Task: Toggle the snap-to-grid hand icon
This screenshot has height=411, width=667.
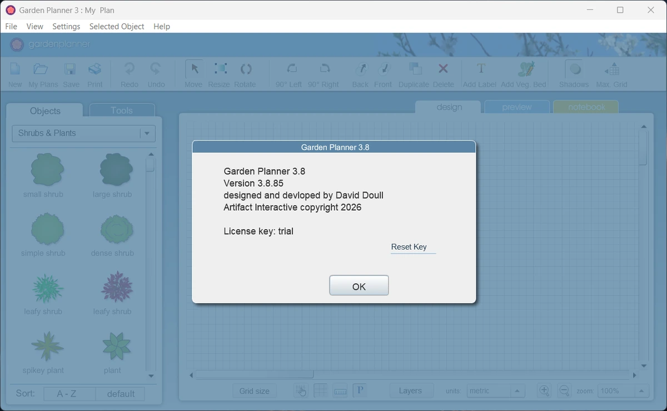Action: click(x=301, y=391)
